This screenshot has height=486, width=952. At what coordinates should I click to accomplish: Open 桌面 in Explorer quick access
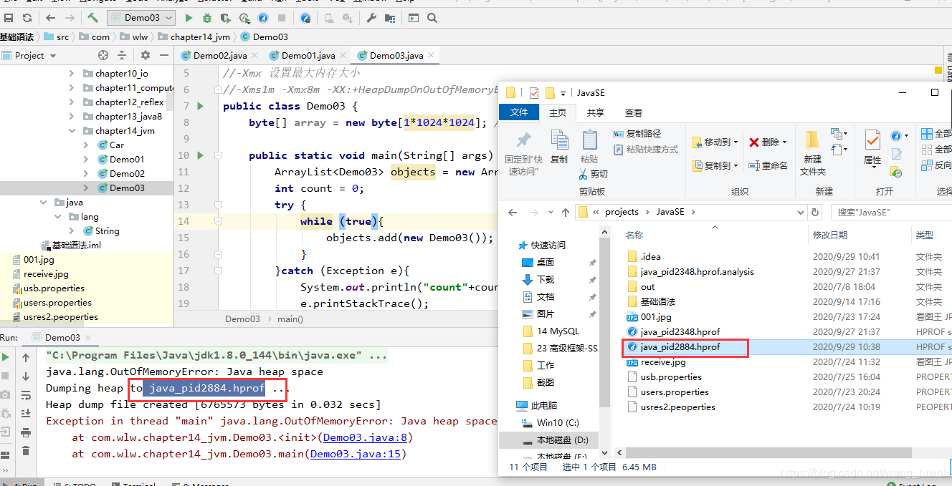(x=546, y=262)
